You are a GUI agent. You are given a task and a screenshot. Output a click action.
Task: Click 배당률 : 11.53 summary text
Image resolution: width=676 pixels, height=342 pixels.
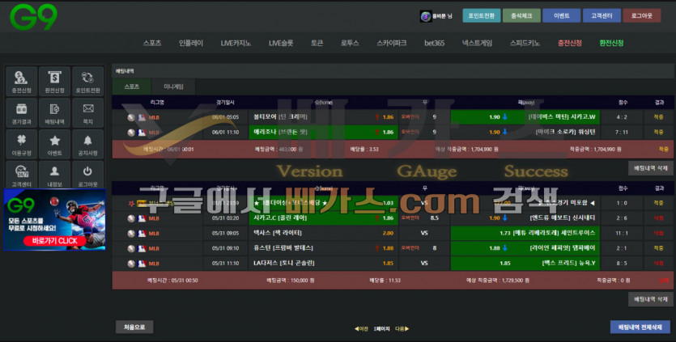[385, 281]
